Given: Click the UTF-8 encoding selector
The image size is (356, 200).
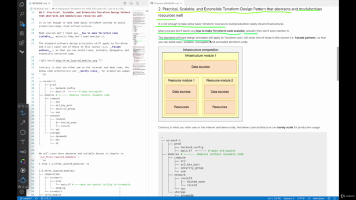Looking at the screenshot, I should click(x=301, y=198).
